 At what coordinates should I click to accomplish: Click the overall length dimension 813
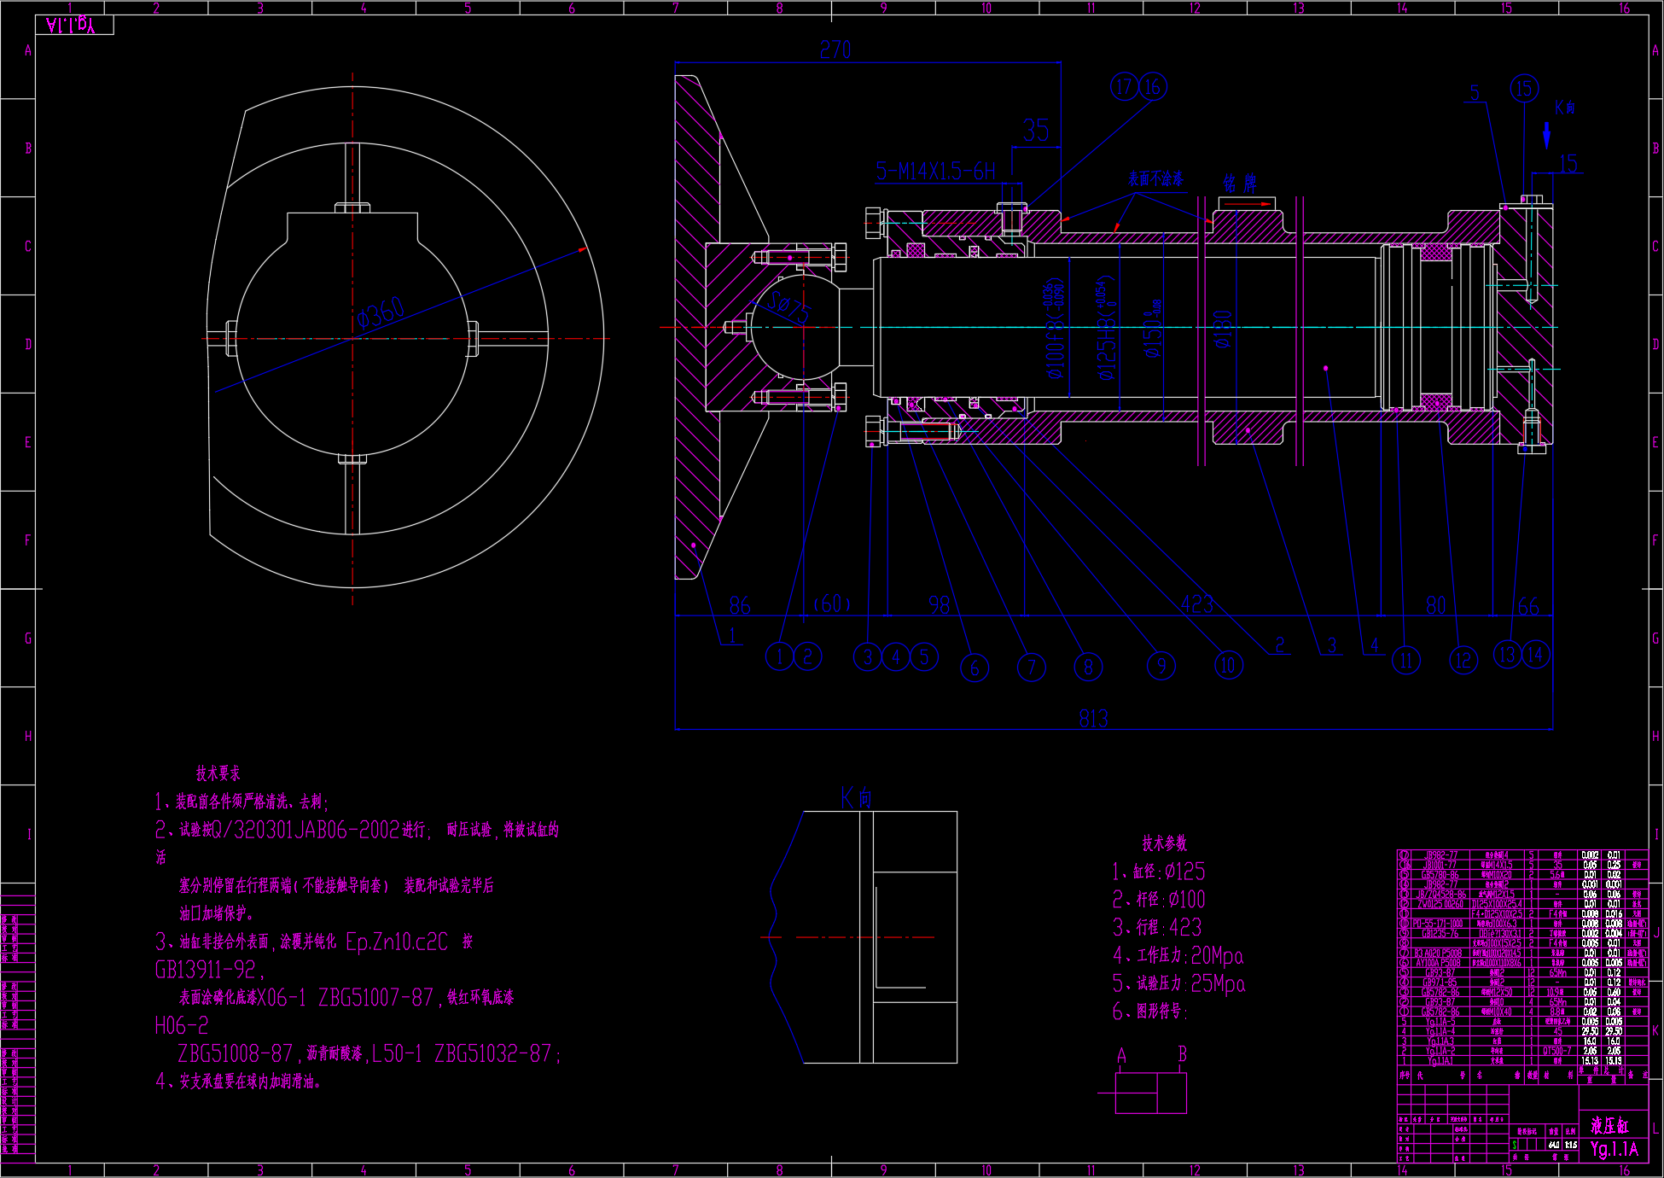point(1093,718)
